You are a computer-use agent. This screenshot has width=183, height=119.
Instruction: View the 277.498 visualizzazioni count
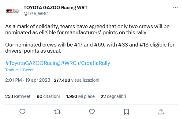[x=77, y=80]
